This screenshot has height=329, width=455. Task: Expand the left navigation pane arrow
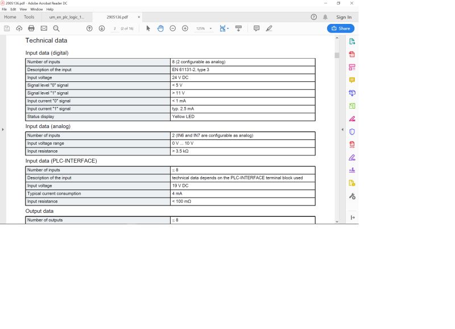point(3,130)
